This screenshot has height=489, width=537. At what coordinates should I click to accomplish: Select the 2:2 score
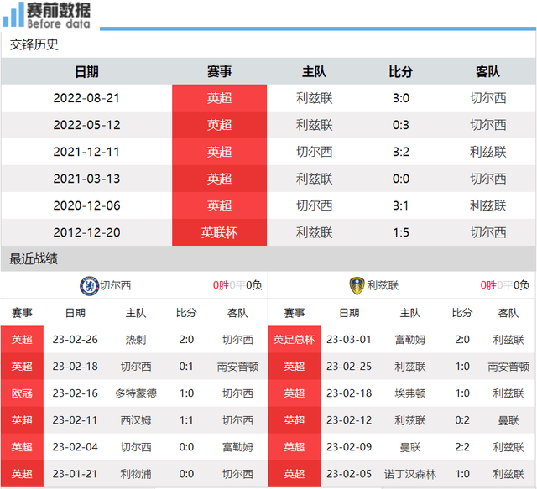tap(462, 447)
